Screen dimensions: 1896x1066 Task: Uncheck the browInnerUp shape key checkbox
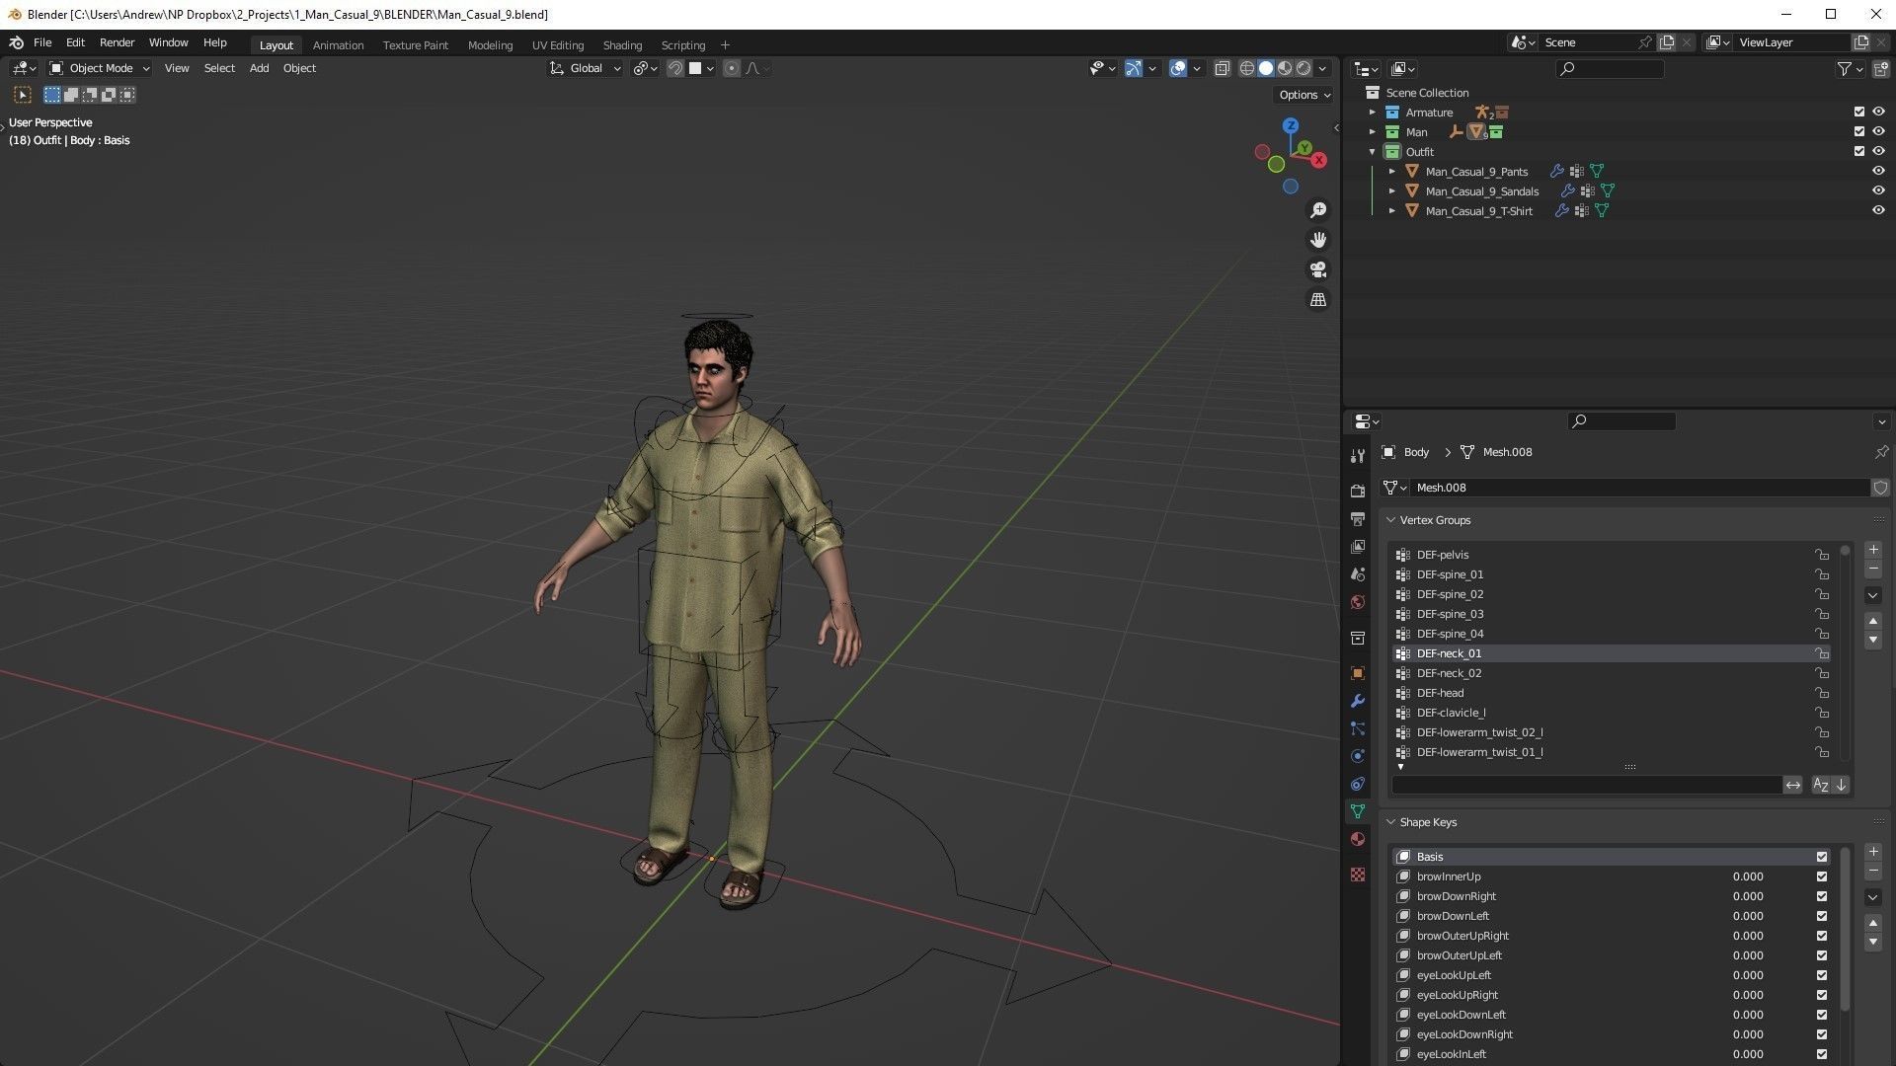pos(1822,876)
